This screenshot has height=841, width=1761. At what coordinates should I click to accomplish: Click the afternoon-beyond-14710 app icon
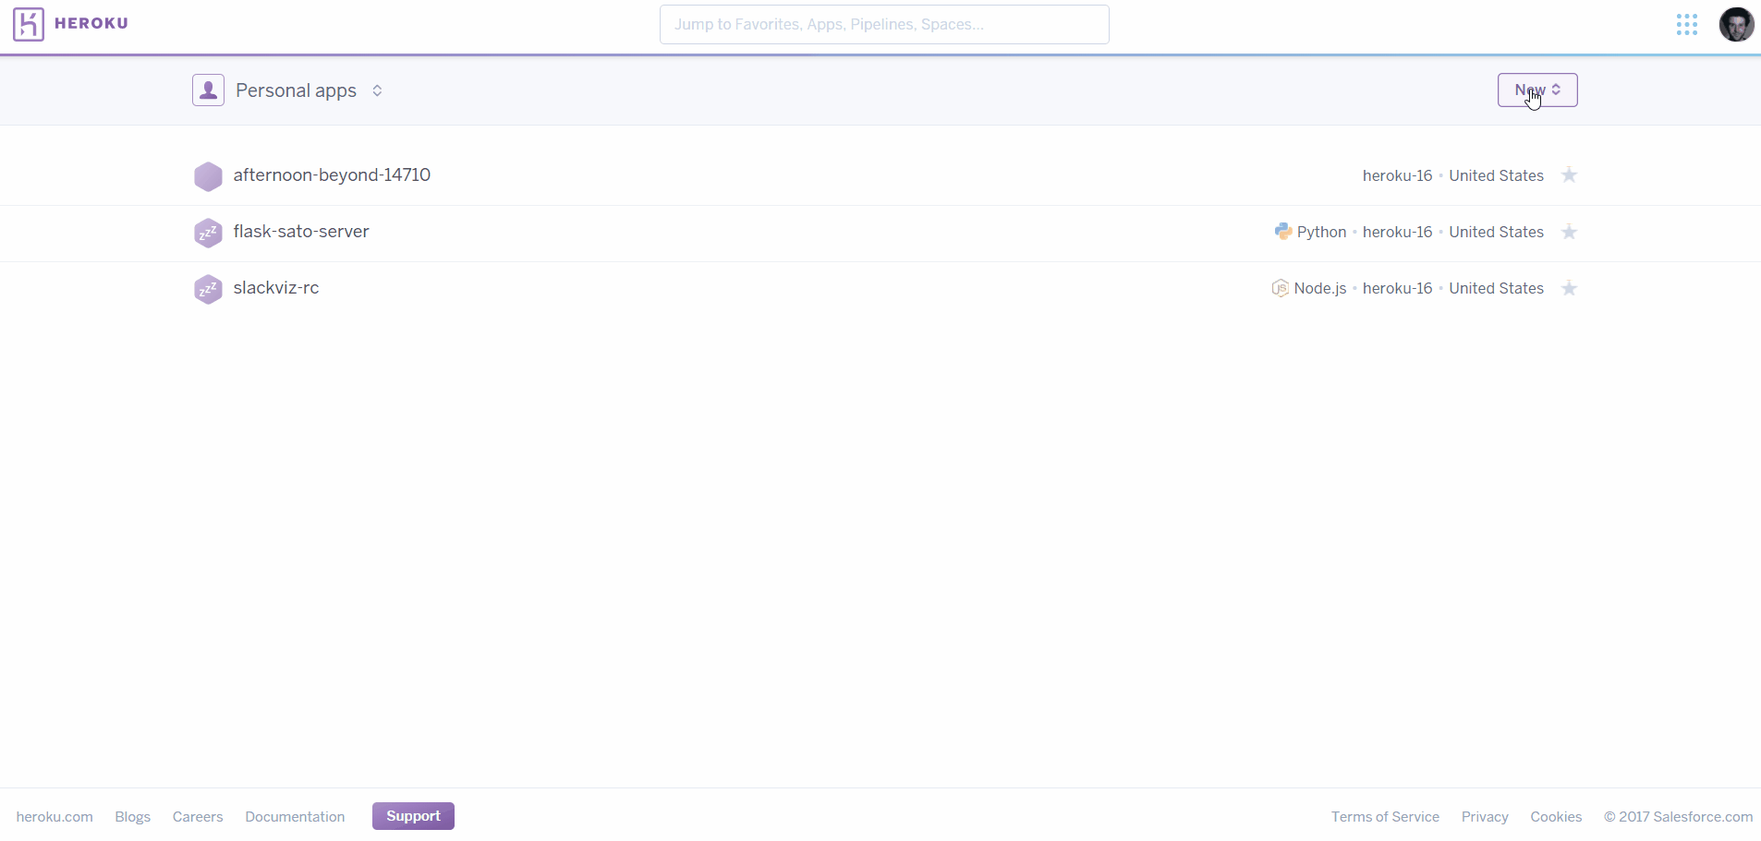point(209,175)
